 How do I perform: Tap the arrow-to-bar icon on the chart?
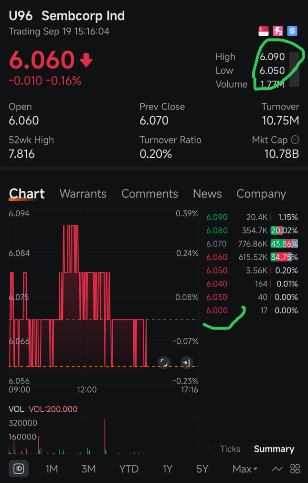186,362
